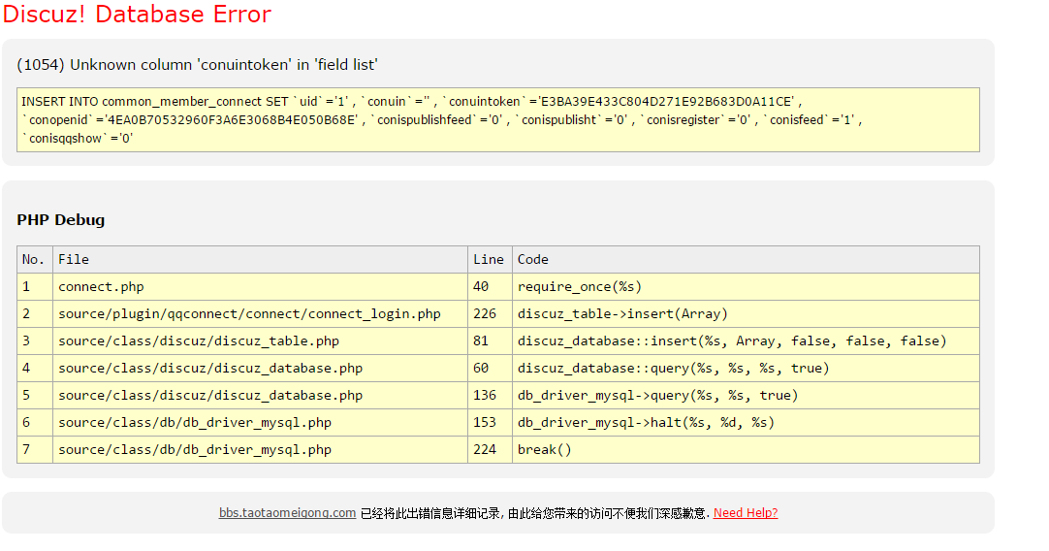The width and height of the screenshot is (1049, 551).
Task: Click the discuz_database.php cell on line 60
Action: [210, 369]
